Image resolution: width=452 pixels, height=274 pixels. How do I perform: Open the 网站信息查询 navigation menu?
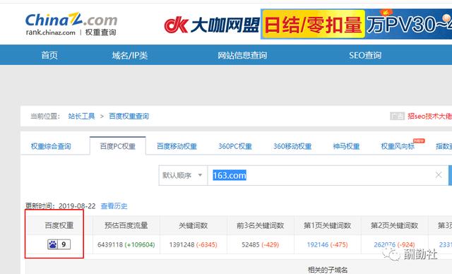[242, 55]
